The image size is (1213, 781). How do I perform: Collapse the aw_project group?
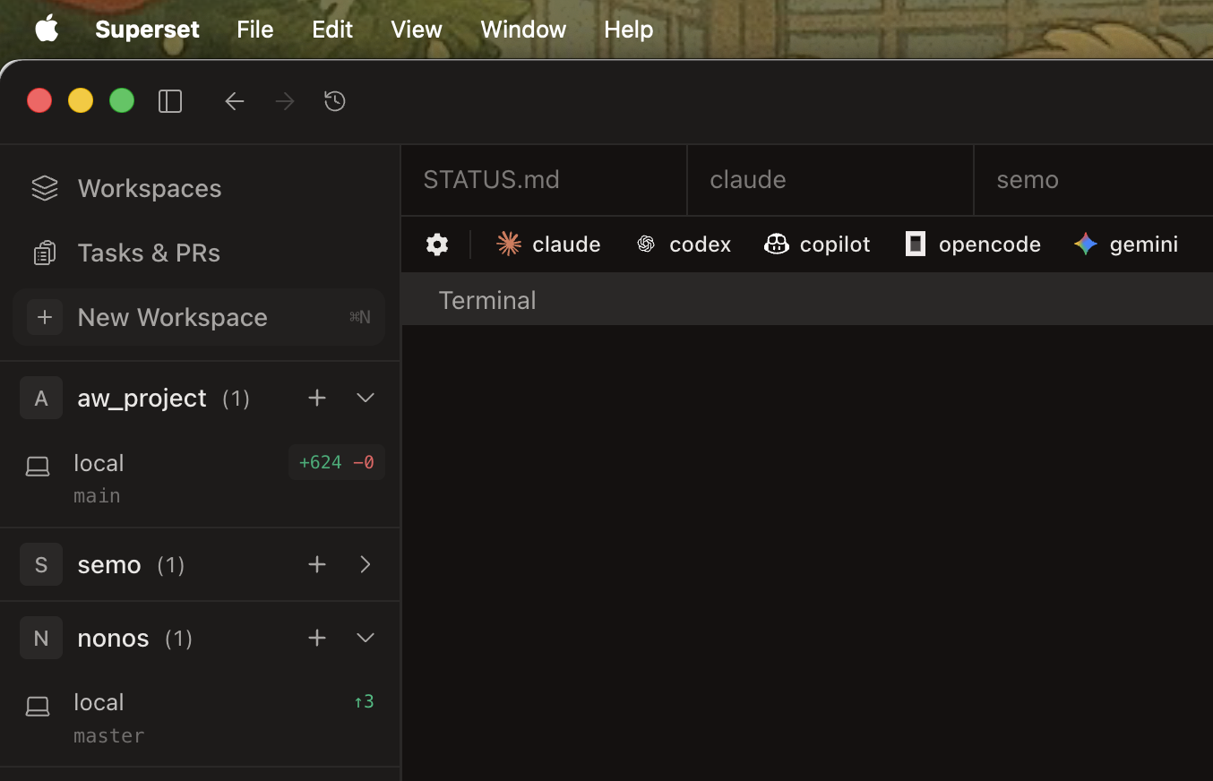tap(366, 398)
